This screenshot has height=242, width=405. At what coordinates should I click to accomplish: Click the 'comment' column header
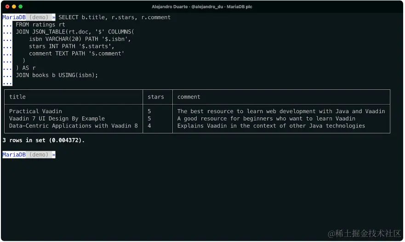click(x=189, y=97)
